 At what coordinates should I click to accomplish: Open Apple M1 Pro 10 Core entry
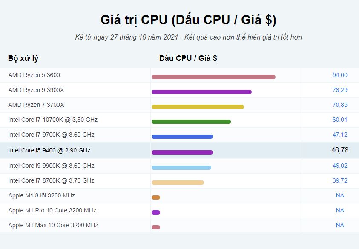[x=52, y=210]
